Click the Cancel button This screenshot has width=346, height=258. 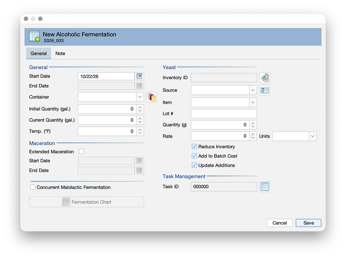click(x=280, y=223)
